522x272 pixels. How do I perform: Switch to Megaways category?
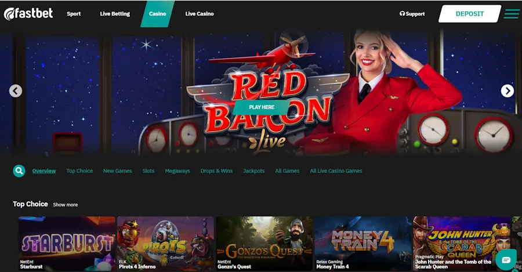click(x=177, y=171)
